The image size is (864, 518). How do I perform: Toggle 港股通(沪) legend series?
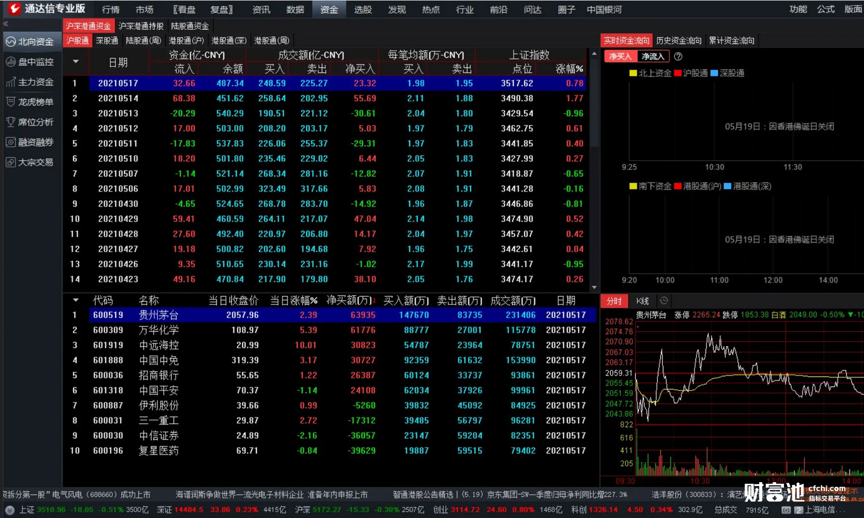[698, 186]
